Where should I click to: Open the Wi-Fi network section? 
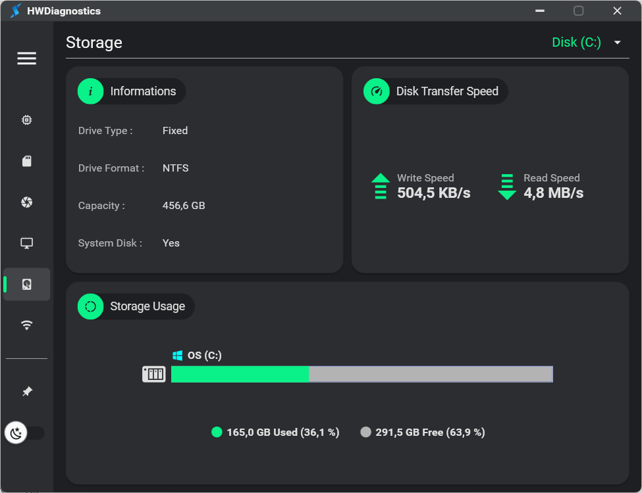coord(26,325)
